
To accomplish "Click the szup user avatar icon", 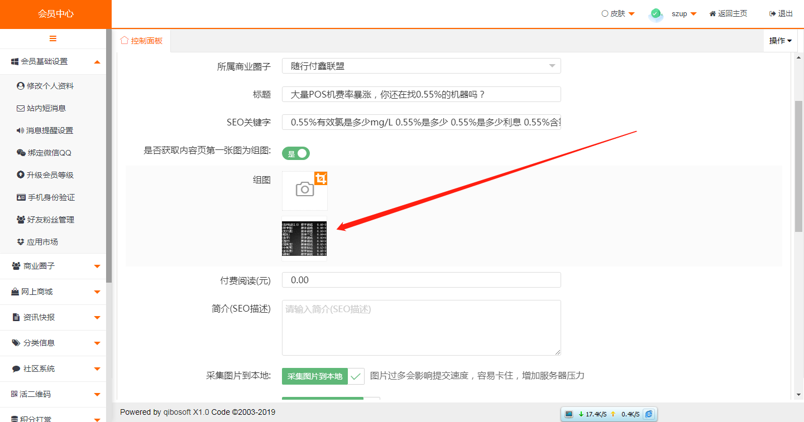I will (x=656, y=14).
